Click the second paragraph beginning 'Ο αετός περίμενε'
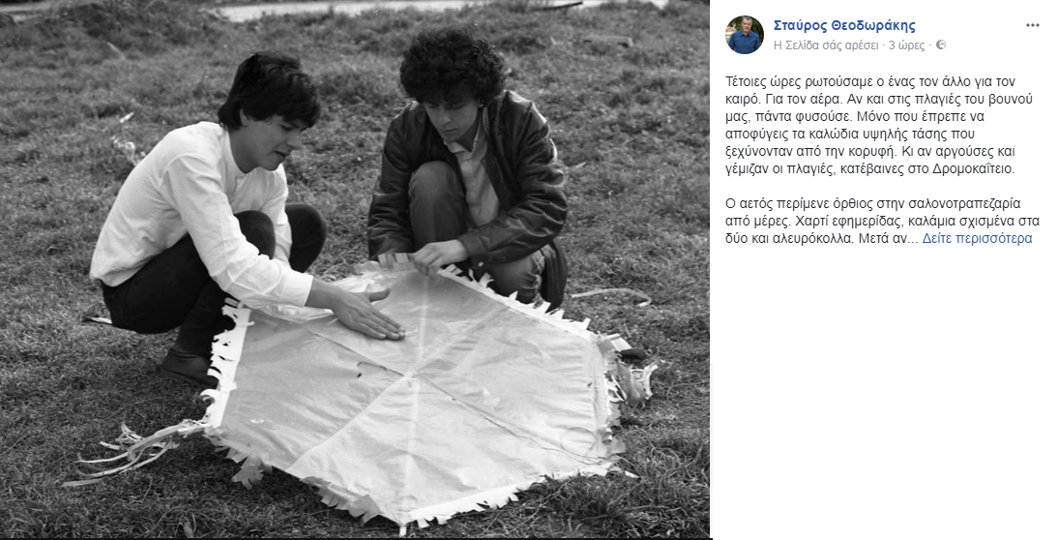This screenshot has height=540, width=1058. pyautogui.click(x=882, y=221)
